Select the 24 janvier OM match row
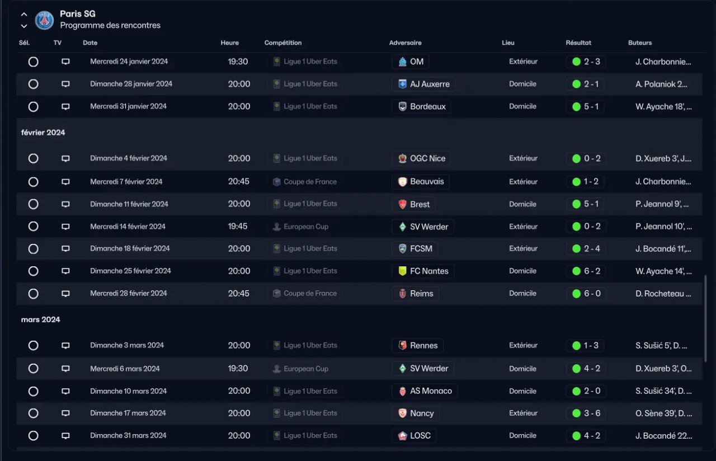 (34, 62)
